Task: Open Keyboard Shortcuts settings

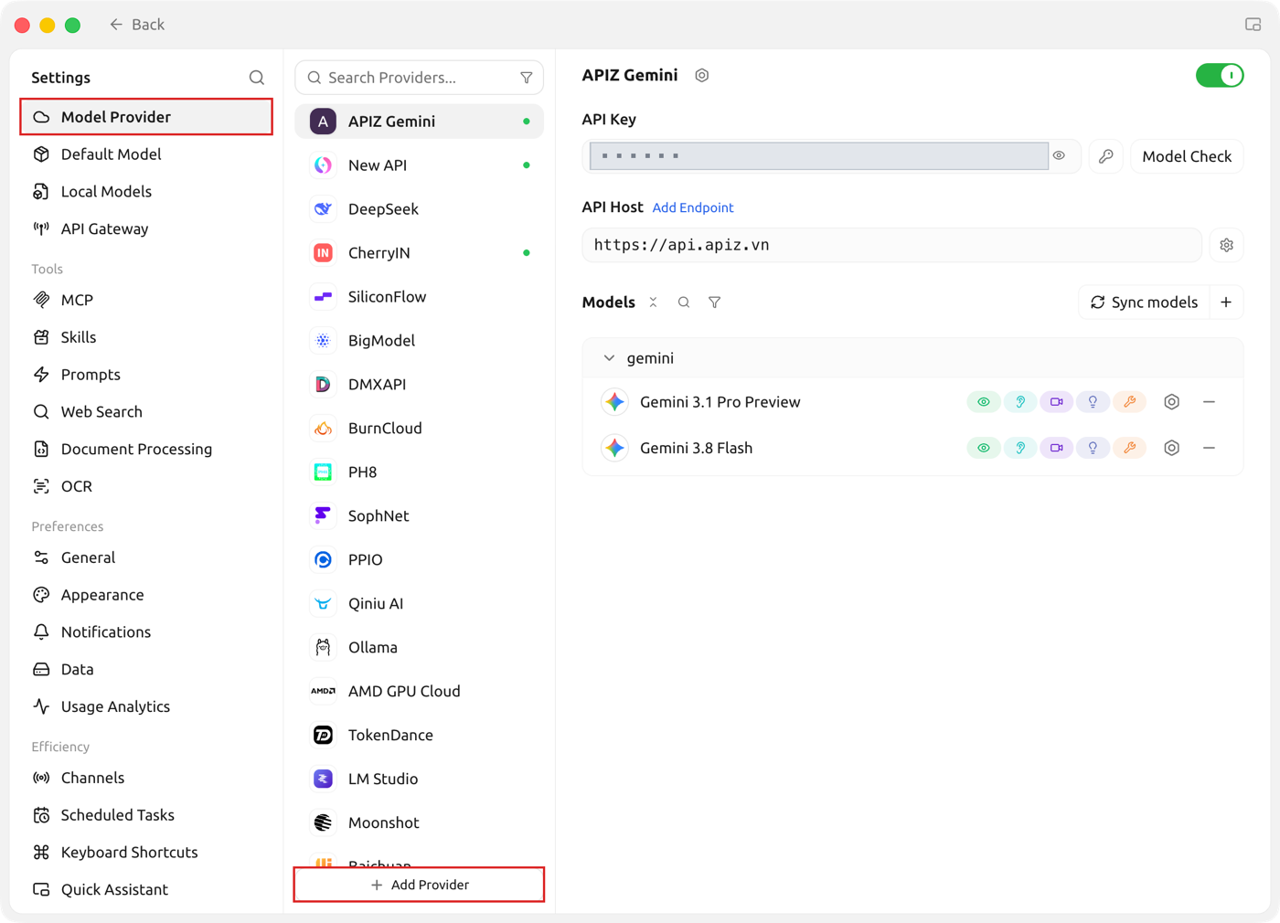Action: [x=146, y=853]
